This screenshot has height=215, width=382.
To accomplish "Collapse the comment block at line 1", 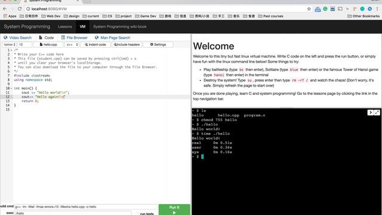I will click(x=11, y=50).
